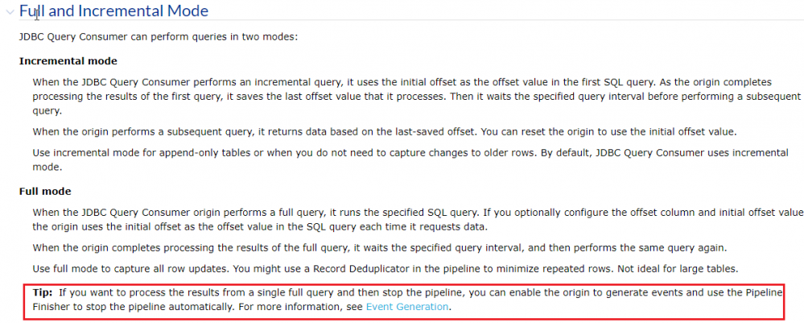Image resolution: width=804 pixels, height=323 pixels.
Task: Collapse the Full and Incremental Mode section chevron
Action: pos(10,11)
